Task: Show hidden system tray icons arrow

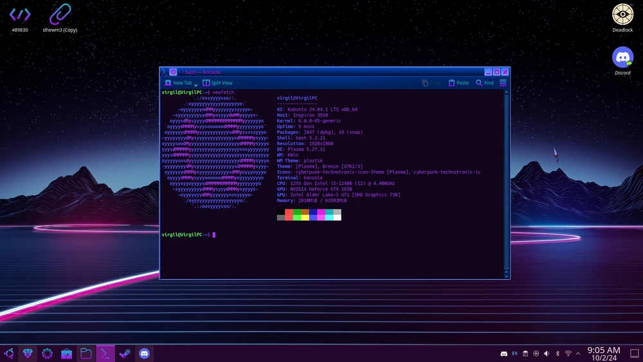Action: click(x=578, y=354)
